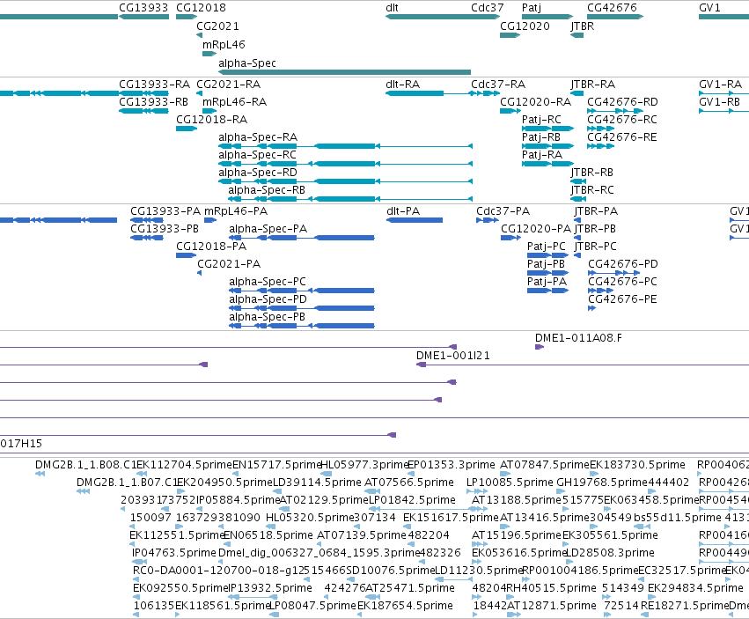Click the DME1-011A08.F BAC label
The width and height of the screenshot is (749, 619).
point(578,338)
